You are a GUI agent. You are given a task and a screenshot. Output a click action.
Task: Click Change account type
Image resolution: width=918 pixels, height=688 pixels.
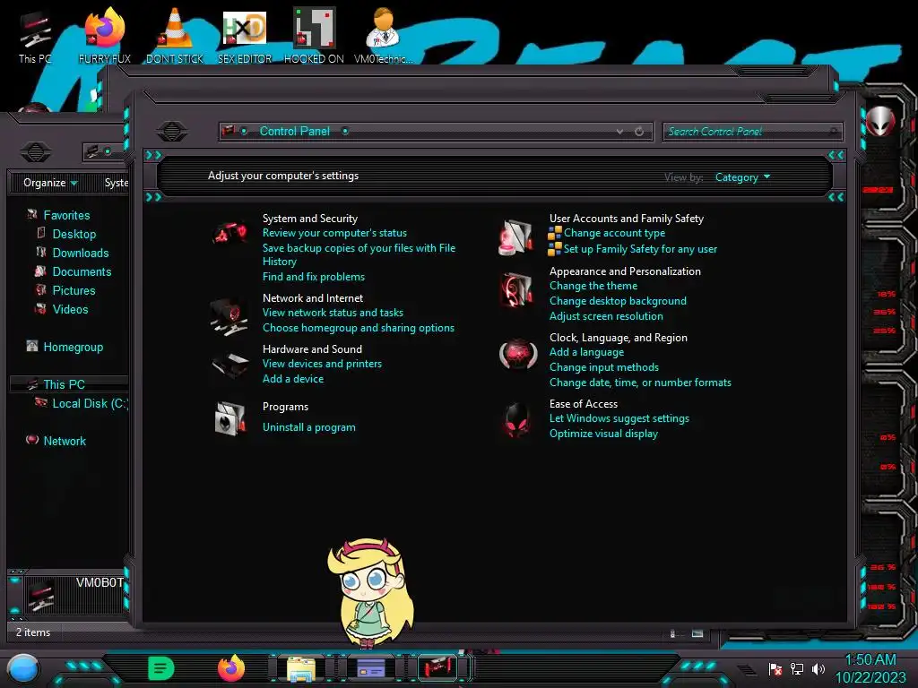click(x=614, y=233)
